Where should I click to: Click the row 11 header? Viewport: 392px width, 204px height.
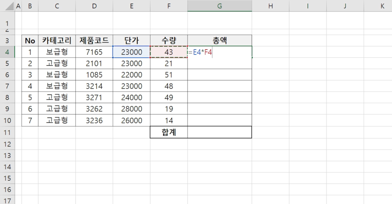(7, 132)
